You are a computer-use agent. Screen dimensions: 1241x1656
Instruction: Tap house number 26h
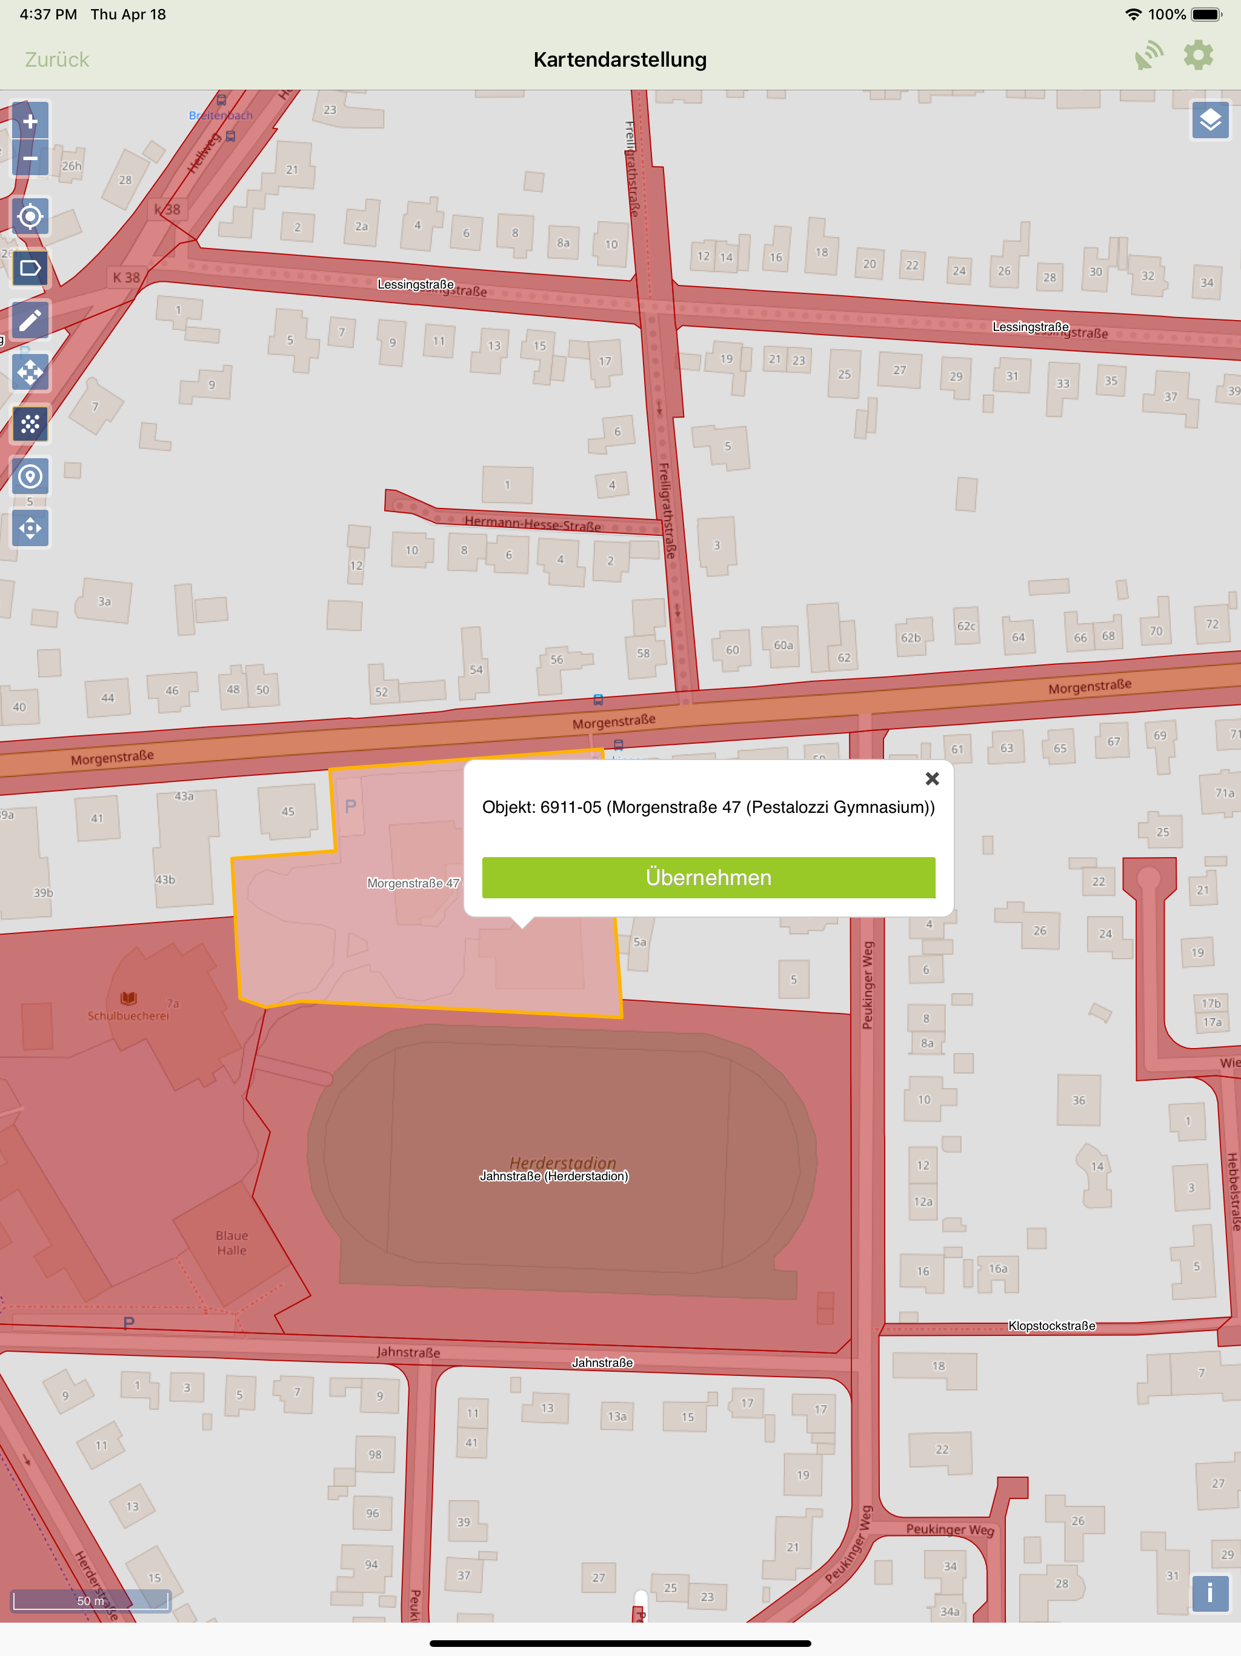point(72,166)
